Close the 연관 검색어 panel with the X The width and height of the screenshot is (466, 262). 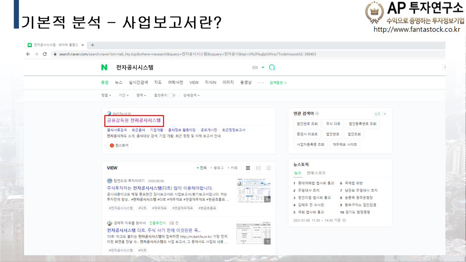tap(385, 114)
